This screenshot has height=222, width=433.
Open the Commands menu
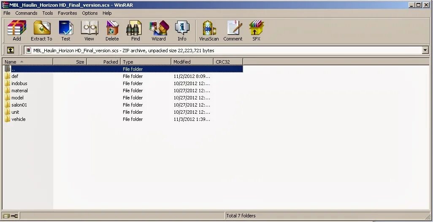pos(26,13)
